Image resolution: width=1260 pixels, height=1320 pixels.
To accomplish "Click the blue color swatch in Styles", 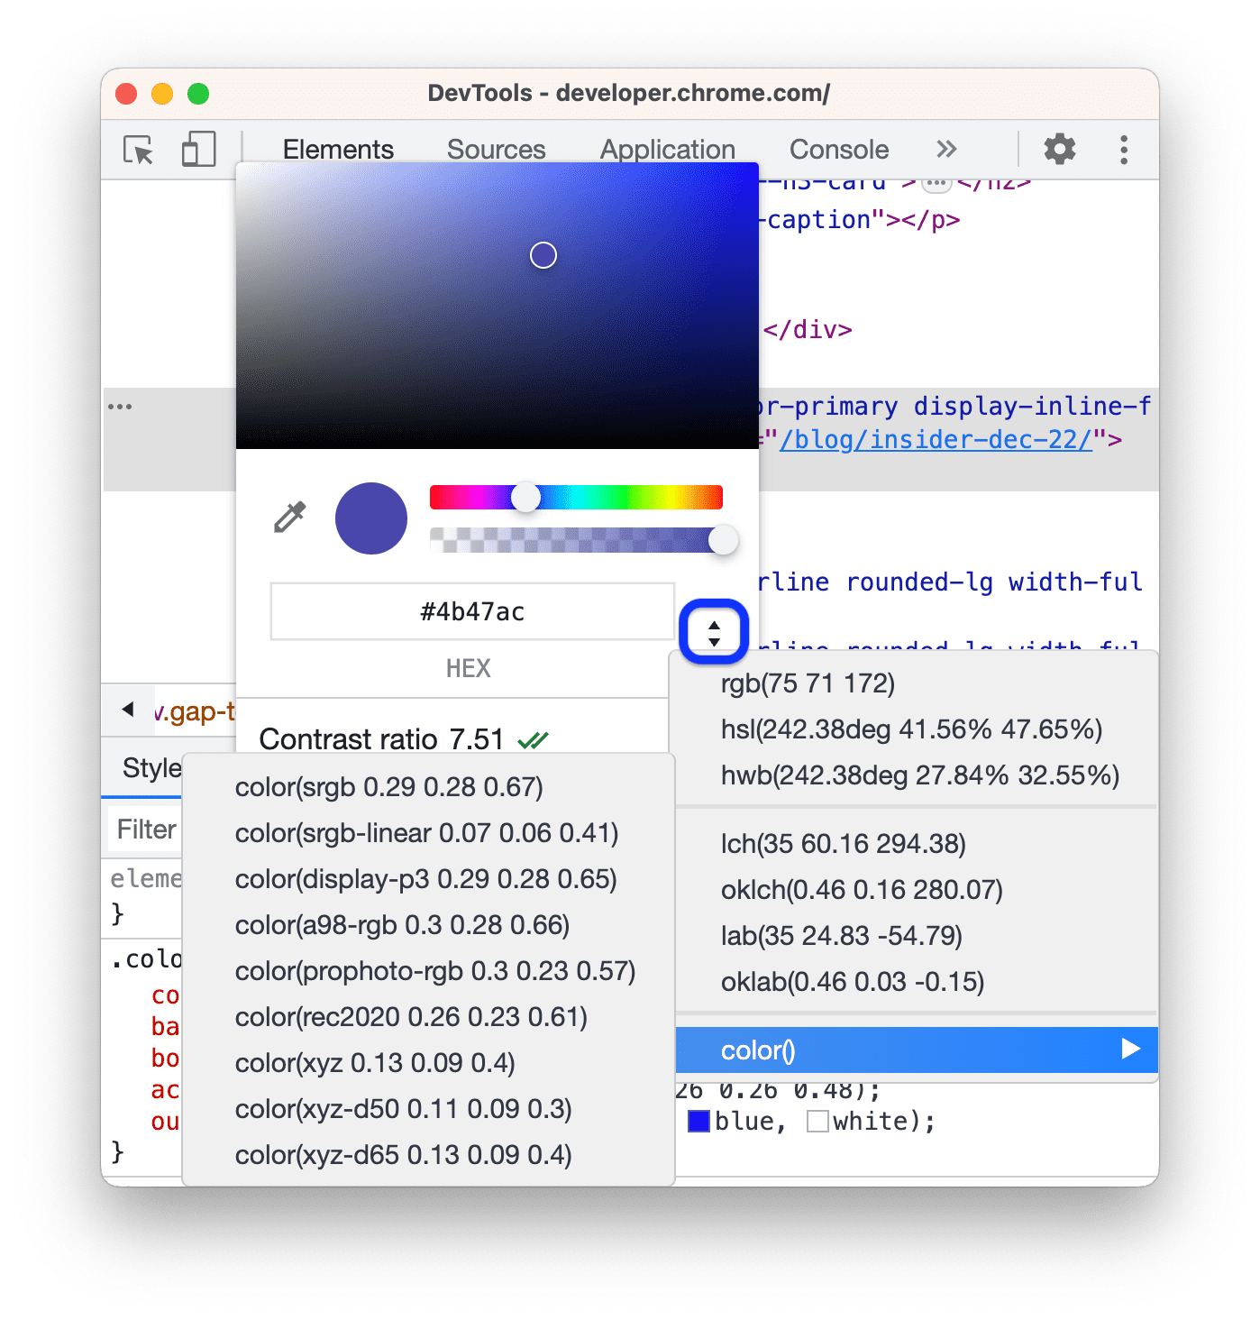I will (699, 1120).
